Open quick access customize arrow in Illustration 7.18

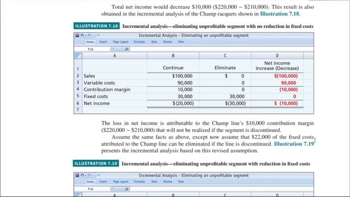click(x=98, y=35)
